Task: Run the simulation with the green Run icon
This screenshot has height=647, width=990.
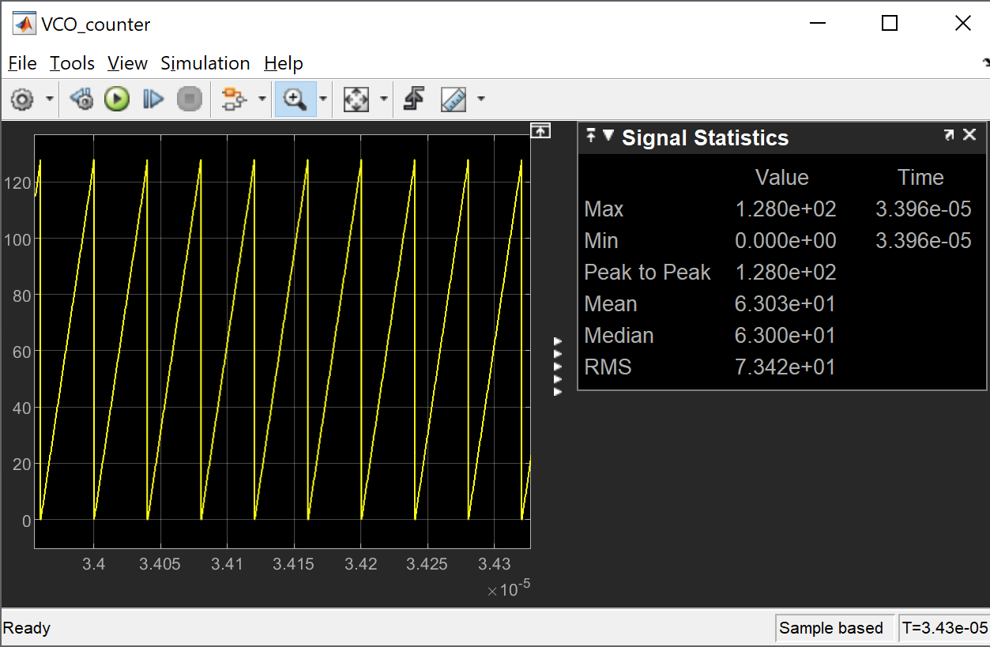Action: pyautogui.click(x=116, y=99)
